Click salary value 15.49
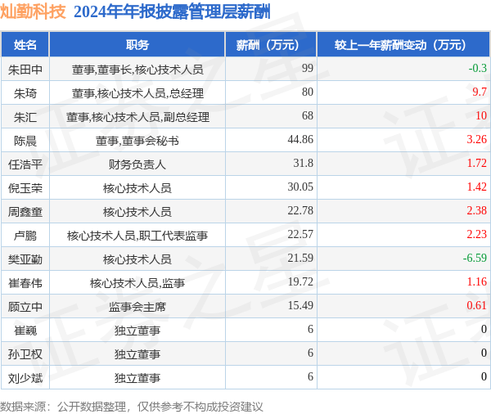This screenshot has height=414, width=491. [300, 305]
